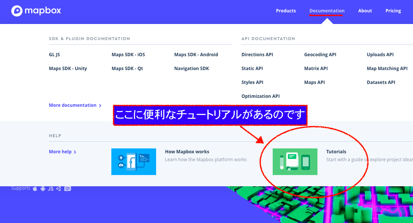
Task: Click the Maps SDK - Unity link
Action: point(68,68)
